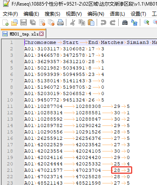Open the 编辑(E) menu
The width and height of the screenshot is (157, 185).
31,14
